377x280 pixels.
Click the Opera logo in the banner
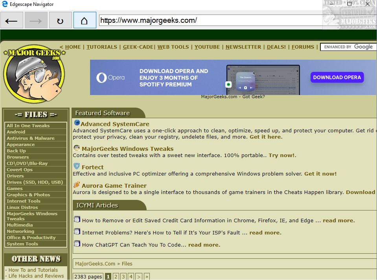110,78
